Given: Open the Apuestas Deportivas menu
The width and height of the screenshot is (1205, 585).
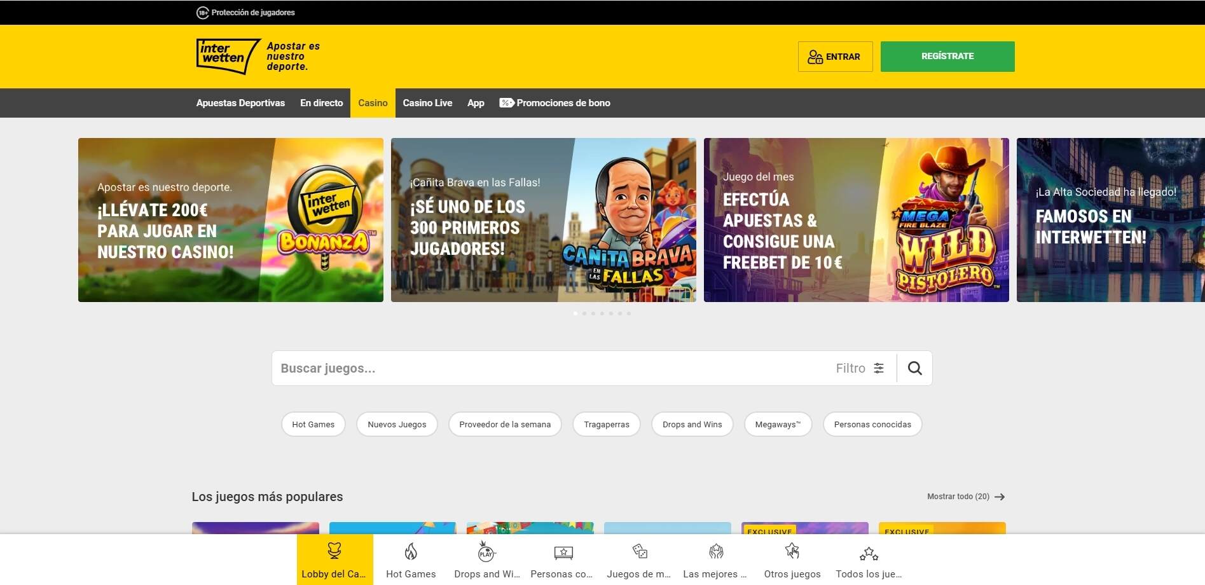Looking at the screenshot, I should 240,103.
